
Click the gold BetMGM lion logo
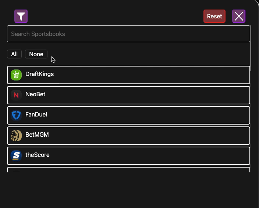point(16,136)
